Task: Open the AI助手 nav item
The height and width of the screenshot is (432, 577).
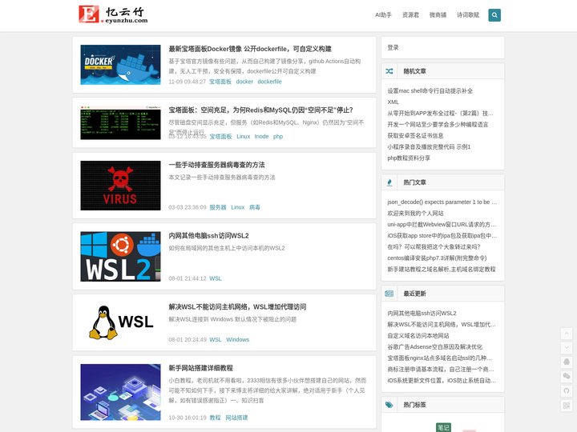Action: coord(383,15)
